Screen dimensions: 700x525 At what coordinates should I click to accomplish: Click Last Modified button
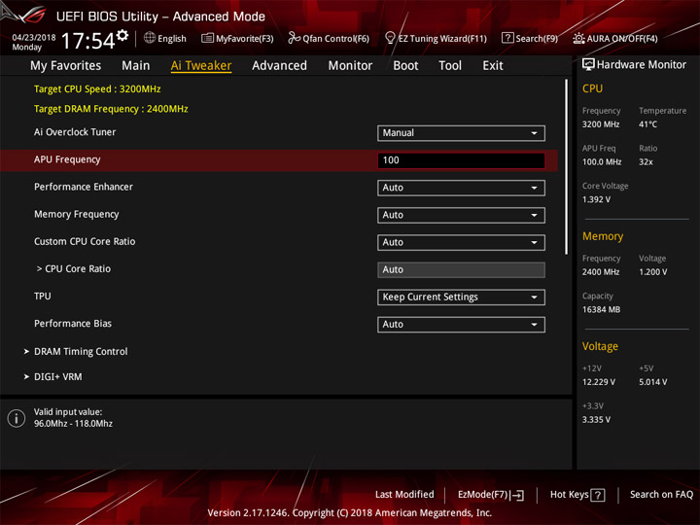[x=404, y=494]
